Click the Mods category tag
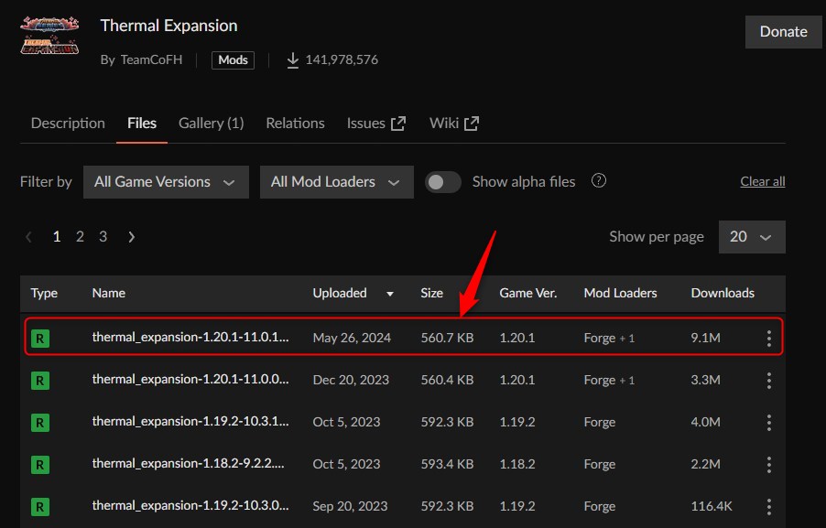Viewport: 826px width, 528px height. pos(233,60)
